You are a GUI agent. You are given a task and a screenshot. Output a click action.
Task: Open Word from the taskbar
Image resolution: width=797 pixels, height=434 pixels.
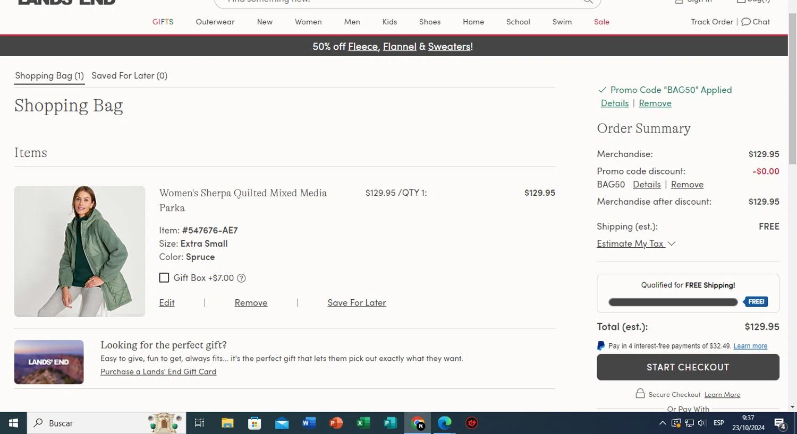pos(309,423)
